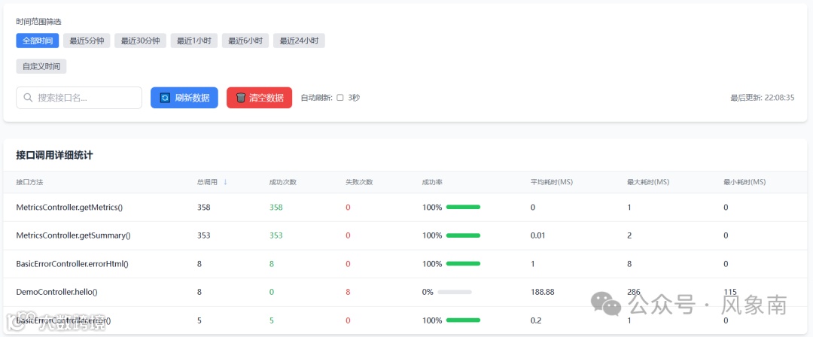The image size is (813, 337).
Task: Click the 成功率 column header
Action: (432, 182)
